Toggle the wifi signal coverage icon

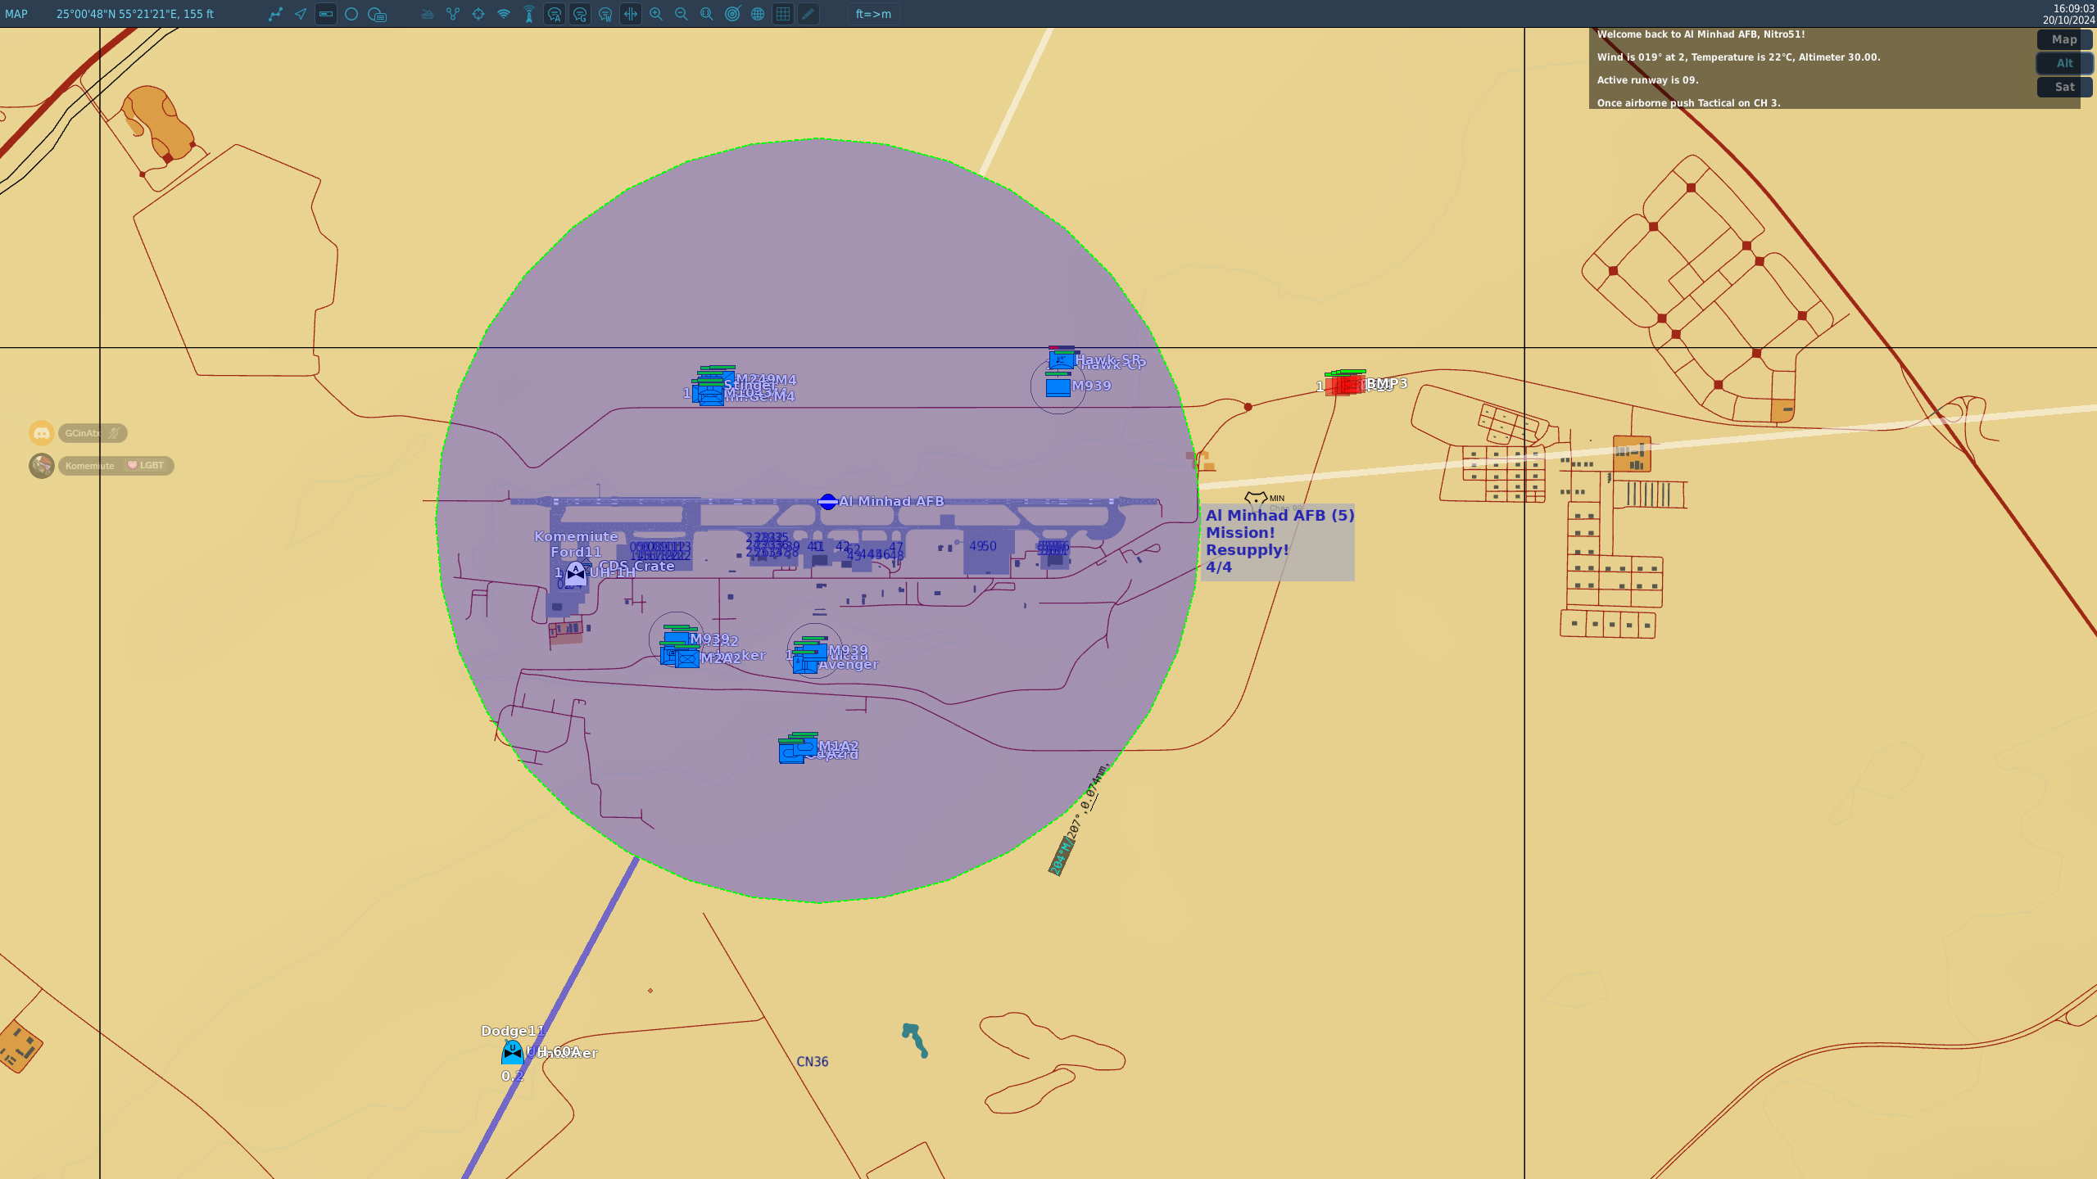pos(504,14)
